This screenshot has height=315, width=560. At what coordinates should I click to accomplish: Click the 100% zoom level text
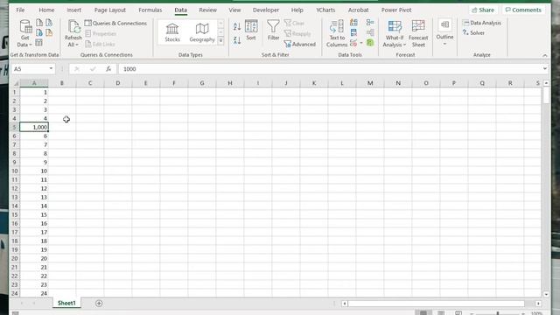[536, 313]
